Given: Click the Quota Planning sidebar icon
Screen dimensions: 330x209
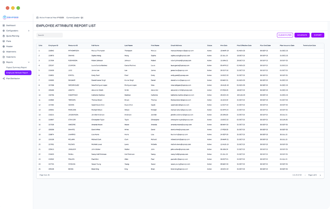Looking at the screenshot, I should [4, 36].
